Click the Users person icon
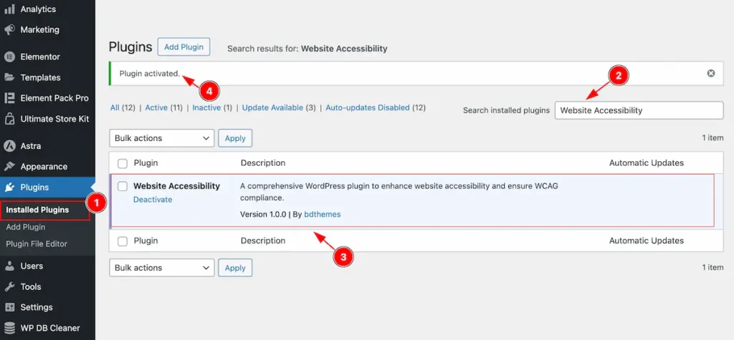 pos(9,266)
